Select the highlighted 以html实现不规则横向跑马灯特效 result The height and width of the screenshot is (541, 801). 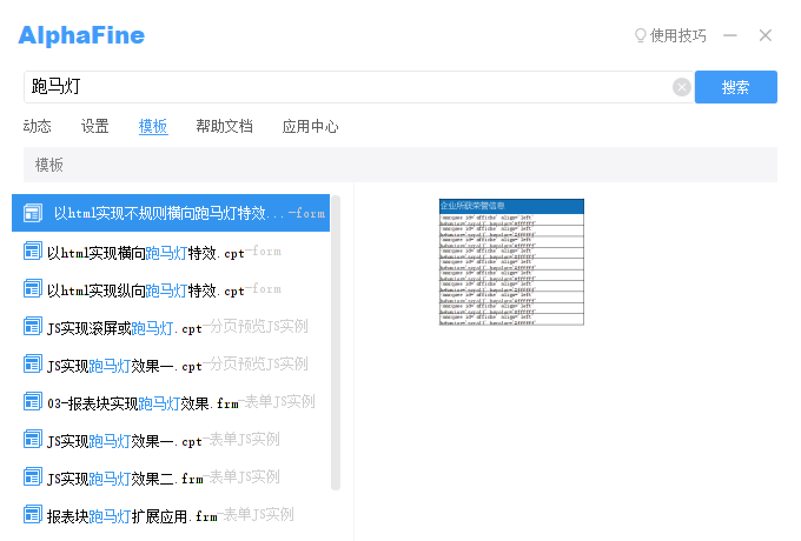tap(171, 213)
